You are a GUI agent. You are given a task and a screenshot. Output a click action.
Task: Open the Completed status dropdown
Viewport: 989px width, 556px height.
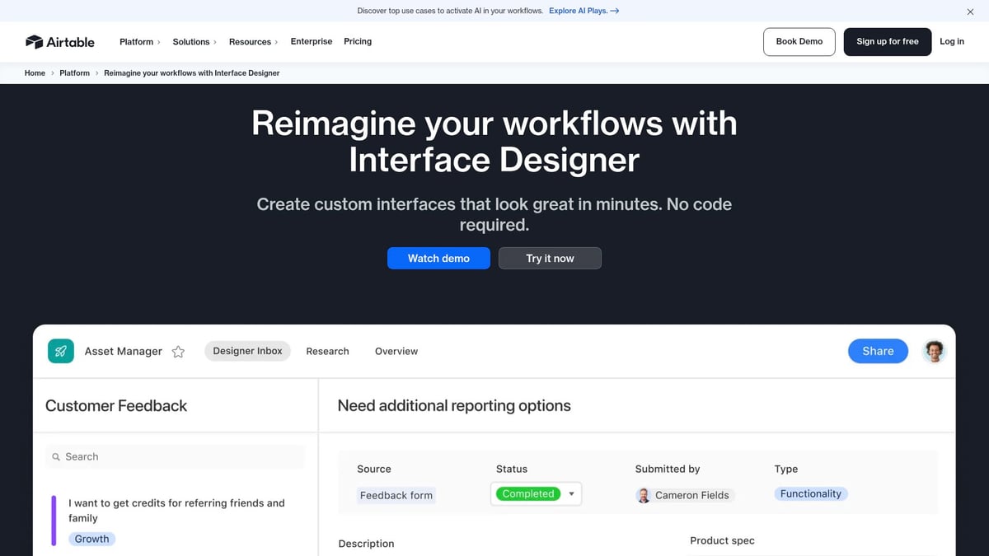(x=571, y=493)
